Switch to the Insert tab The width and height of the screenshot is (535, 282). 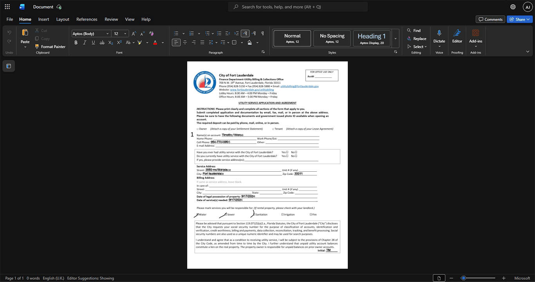coord(43,19)
